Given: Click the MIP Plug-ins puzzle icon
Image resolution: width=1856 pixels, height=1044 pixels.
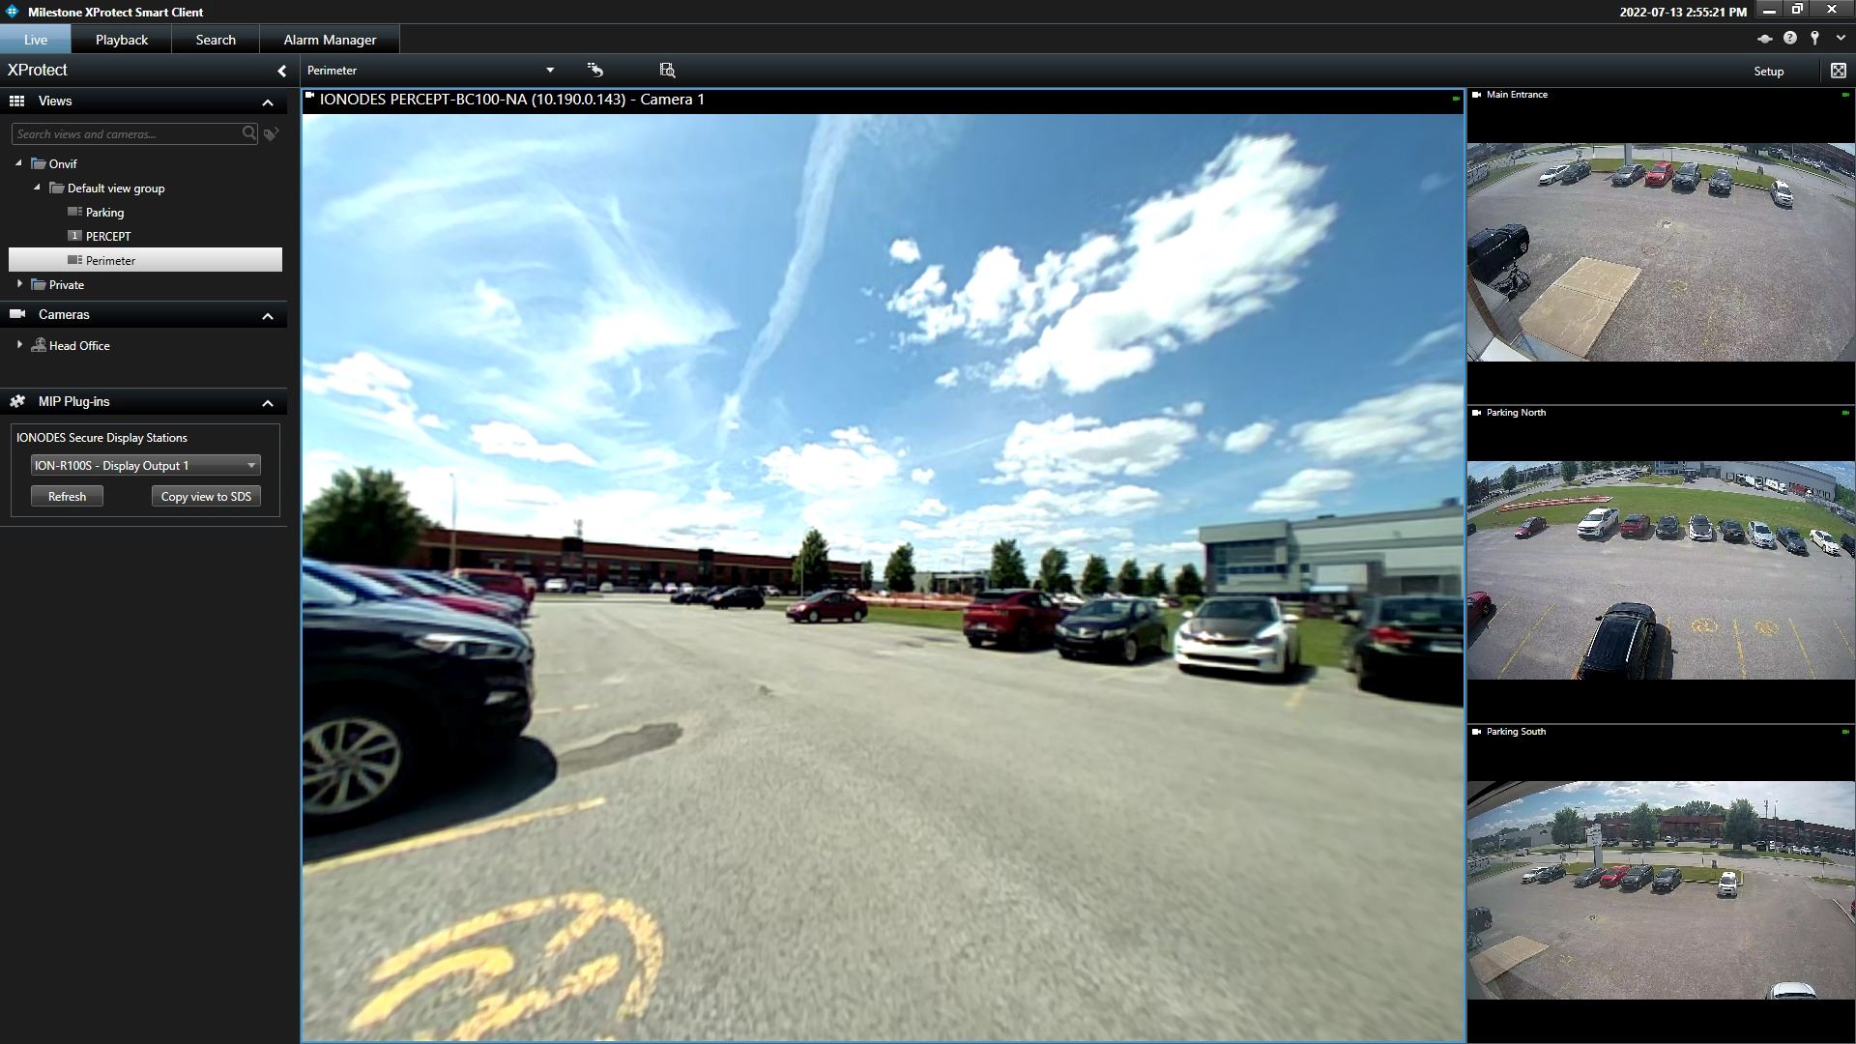Looking at the screenshot, I should click(16, 401).
